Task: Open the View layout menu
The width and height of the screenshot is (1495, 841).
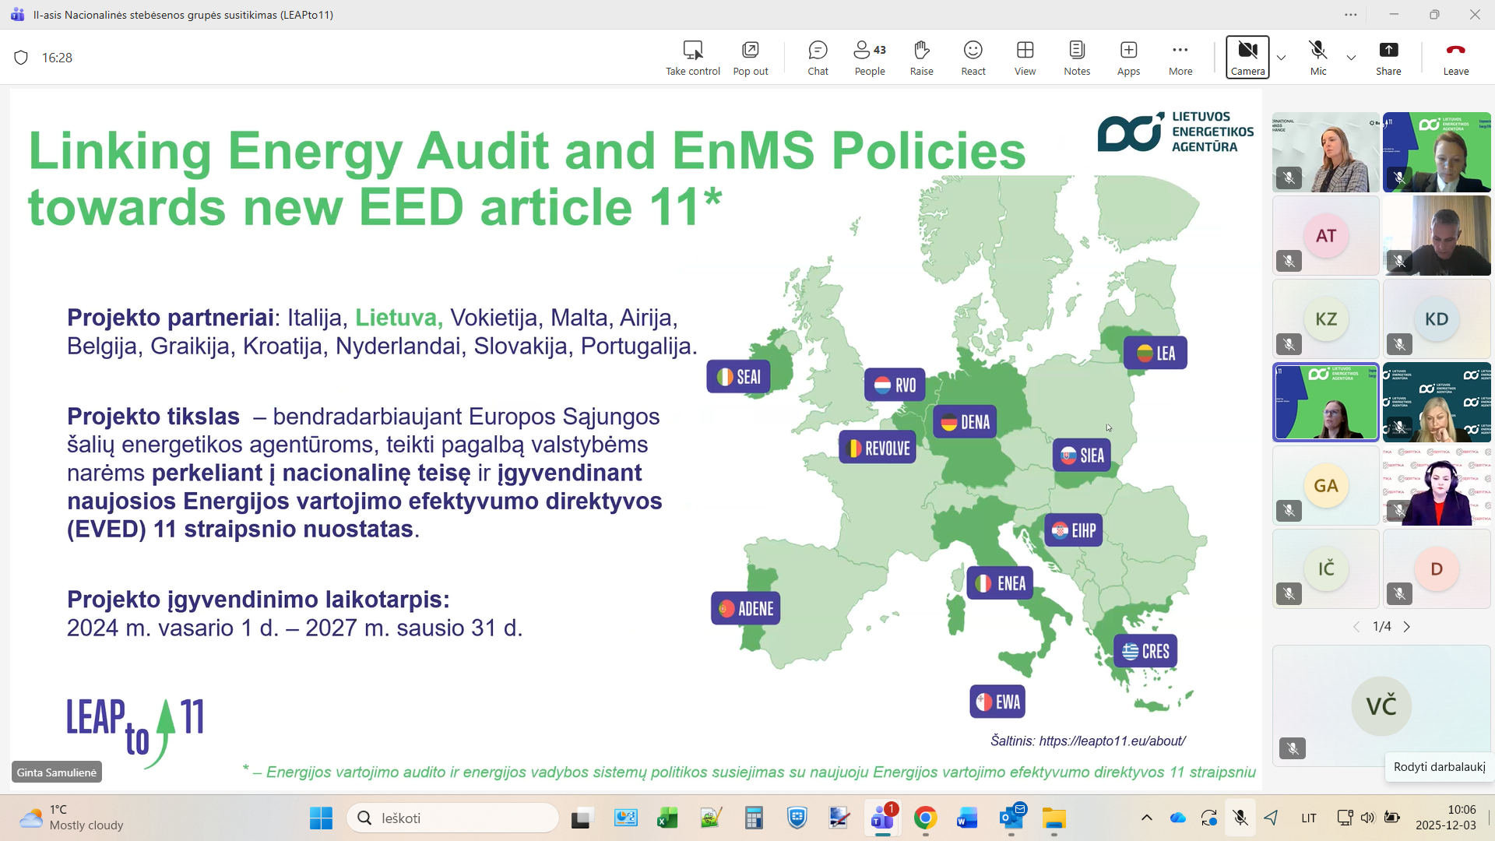Action: tap(1025, 58)
